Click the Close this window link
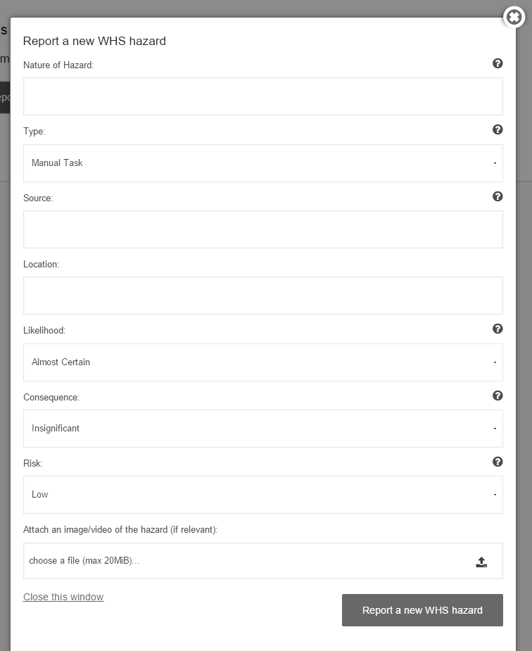Image resolution: width=532 pixels, height=651 pixels. coord(63,597)
